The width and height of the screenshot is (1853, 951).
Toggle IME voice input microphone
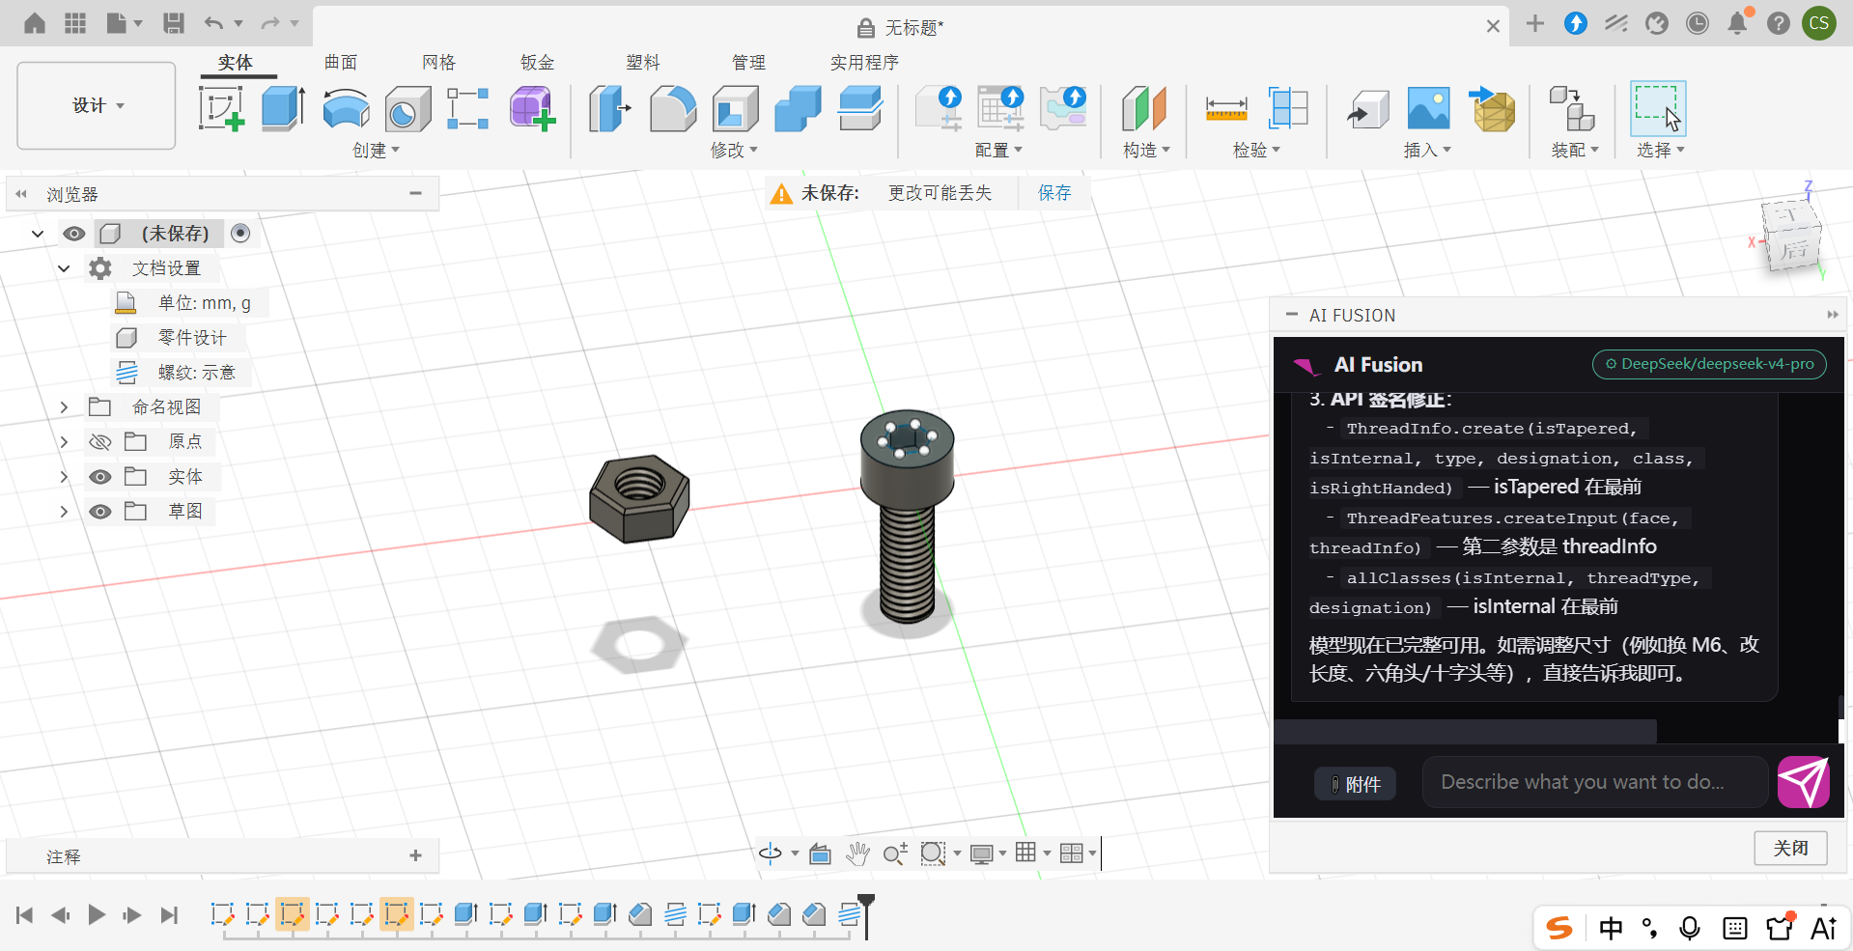[1690, 929]
